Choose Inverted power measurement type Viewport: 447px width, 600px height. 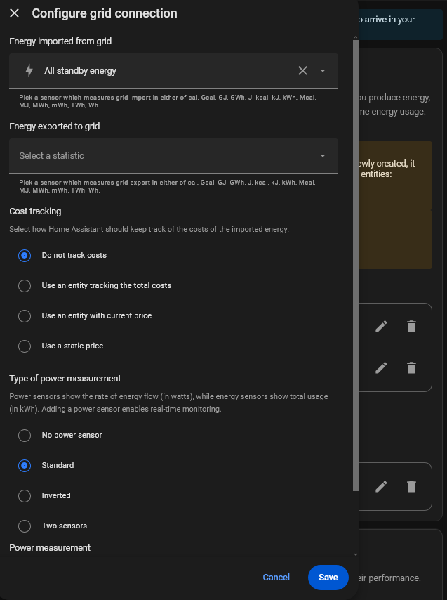point(25,496)
